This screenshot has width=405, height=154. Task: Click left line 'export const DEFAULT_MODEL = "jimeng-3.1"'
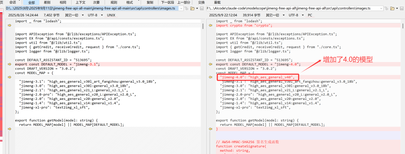(57, 64)
